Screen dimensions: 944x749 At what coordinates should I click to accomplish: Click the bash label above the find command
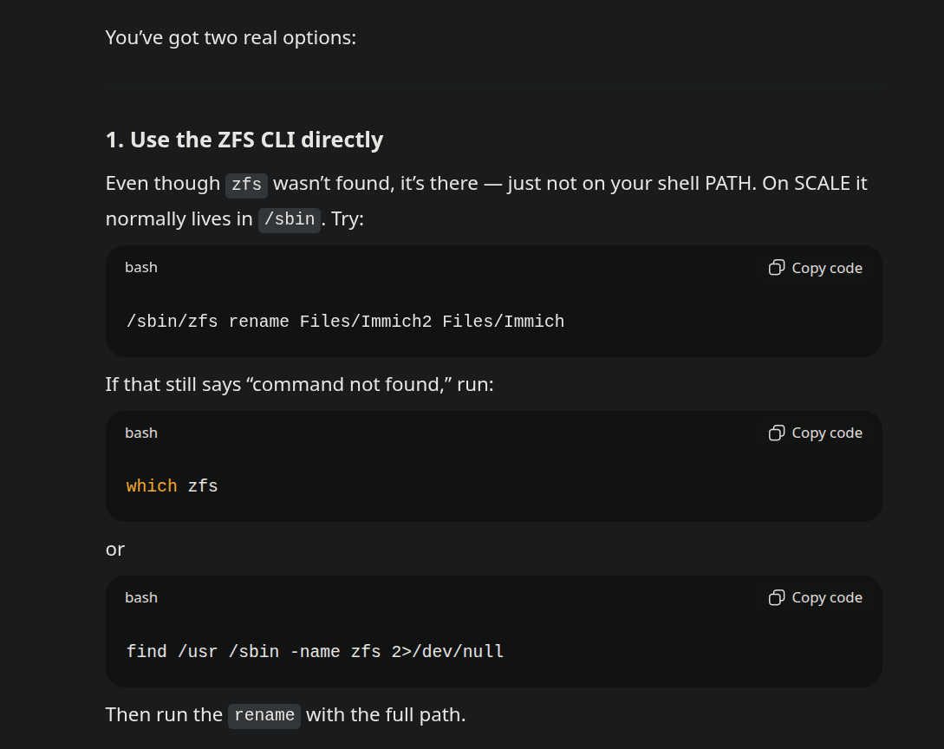[x=141, y=597]
